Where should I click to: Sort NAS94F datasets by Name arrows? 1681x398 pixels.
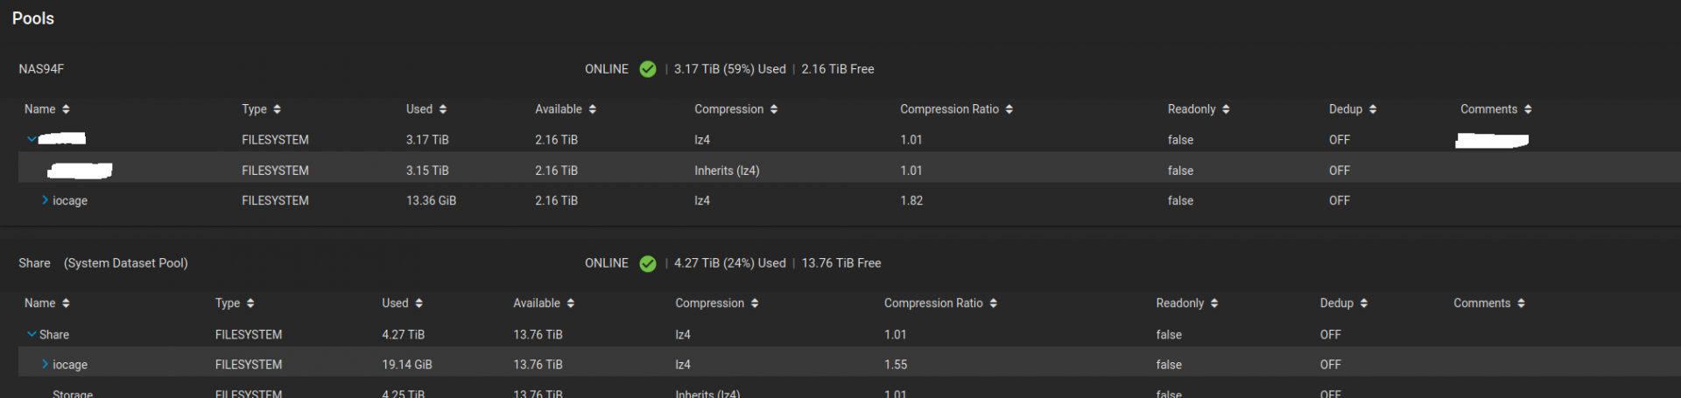66,109
